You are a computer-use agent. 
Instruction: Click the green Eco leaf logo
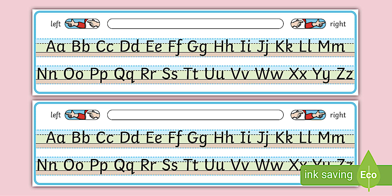[x=368, y=175]
